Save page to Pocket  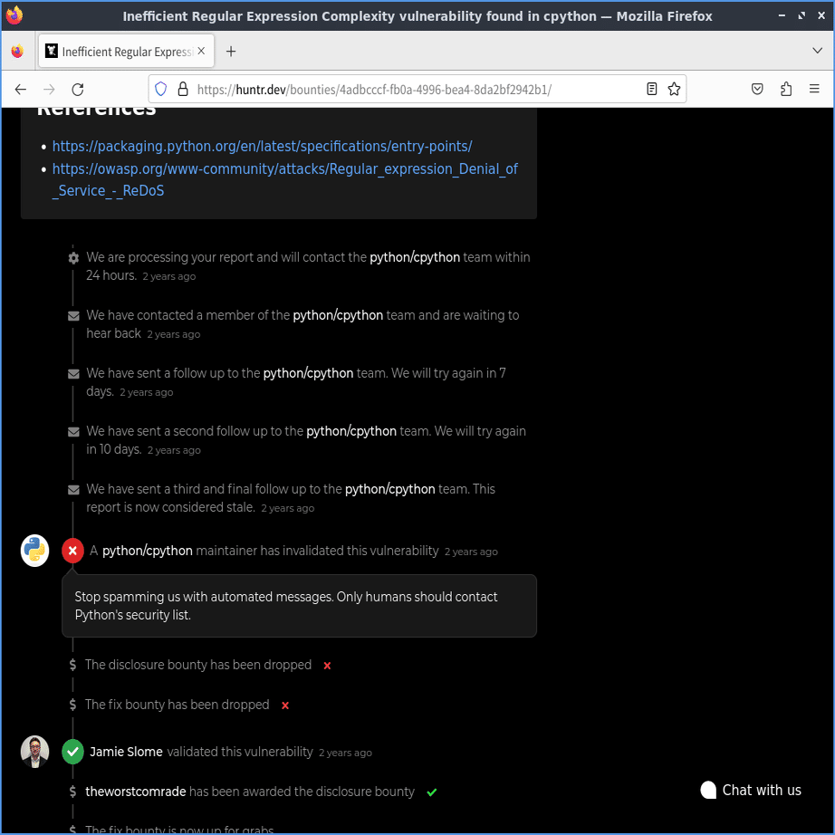tap(757, 89)
